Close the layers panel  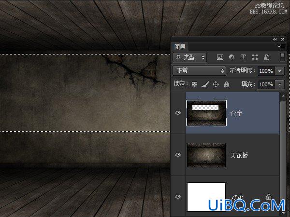(x=283, y=40)
